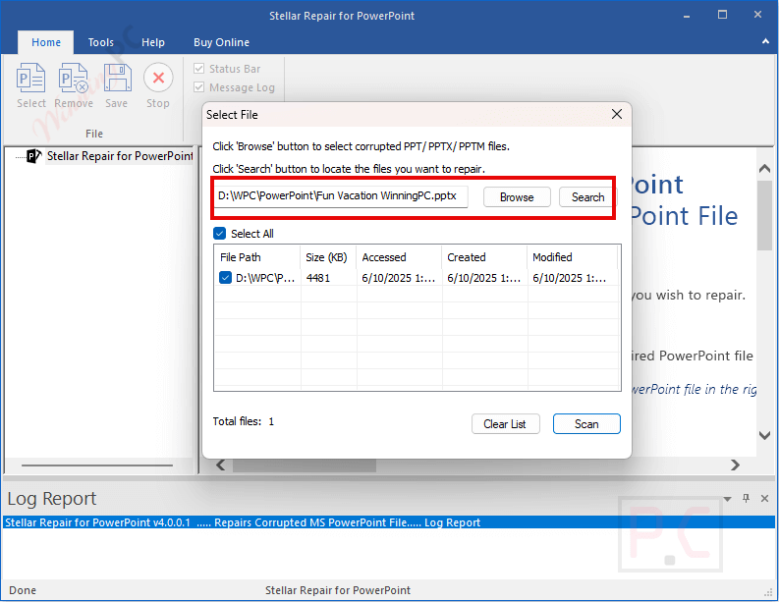Click the Remove file ribbon icon

pos(74,78)
